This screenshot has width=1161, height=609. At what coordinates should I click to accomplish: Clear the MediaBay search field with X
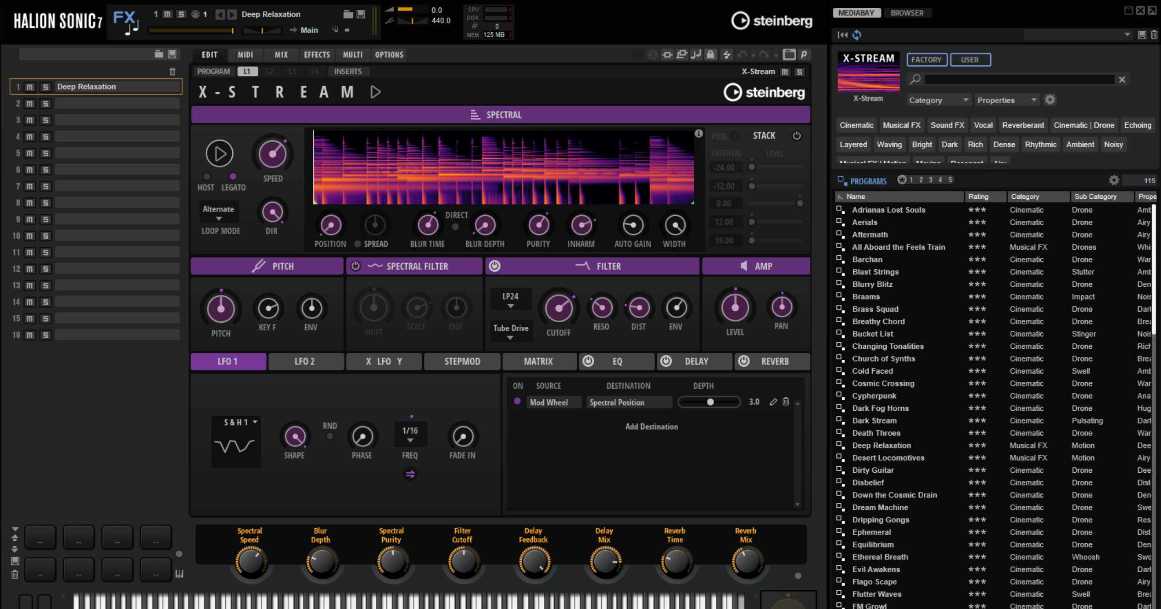coord(1122,79)
